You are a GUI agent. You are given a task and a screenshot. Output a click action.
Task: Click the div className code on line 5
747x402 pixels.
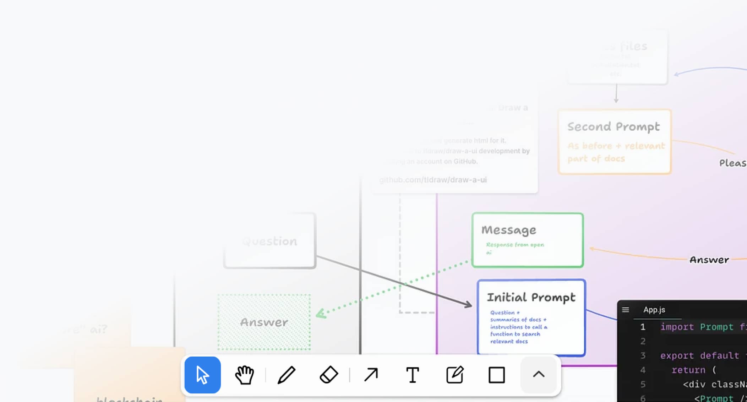click(715, 384)
